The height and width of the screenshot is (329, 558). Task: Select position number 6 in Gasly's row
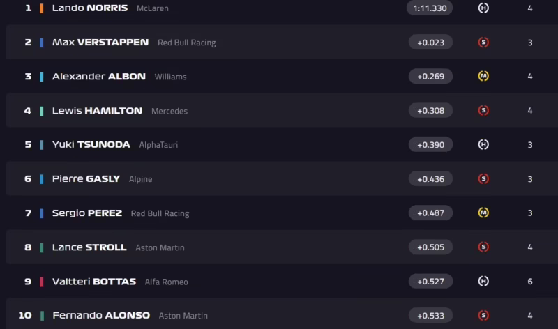(x=28, y=179)
